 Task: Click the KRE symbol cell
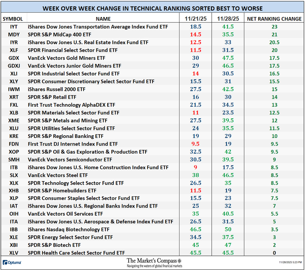point(14,136)
